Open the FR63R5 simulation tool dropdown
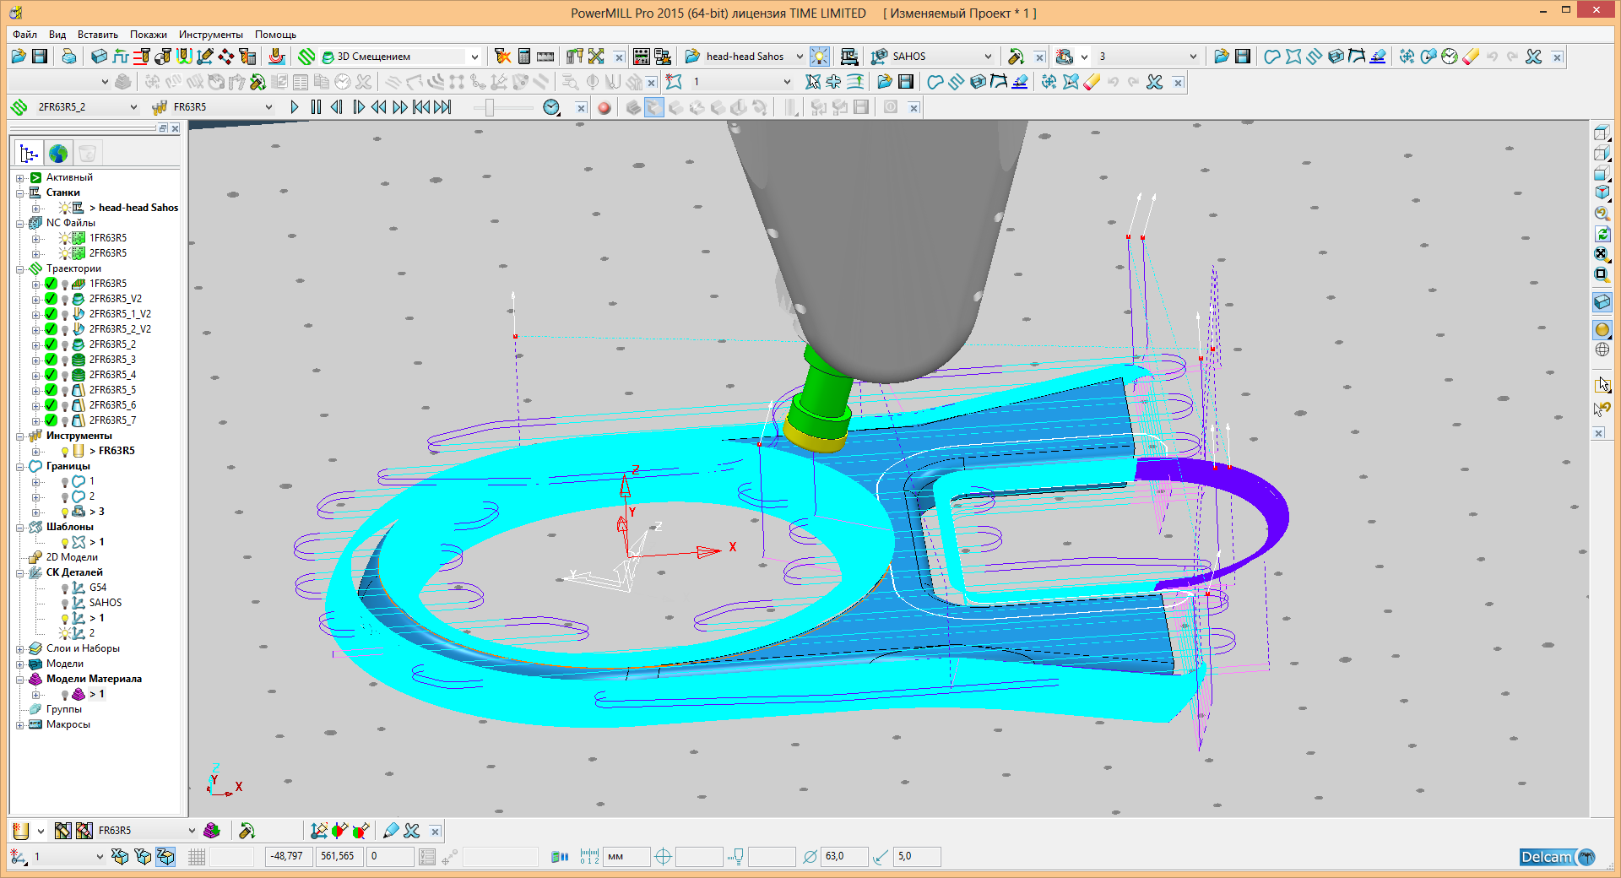 tap(268, 107)
